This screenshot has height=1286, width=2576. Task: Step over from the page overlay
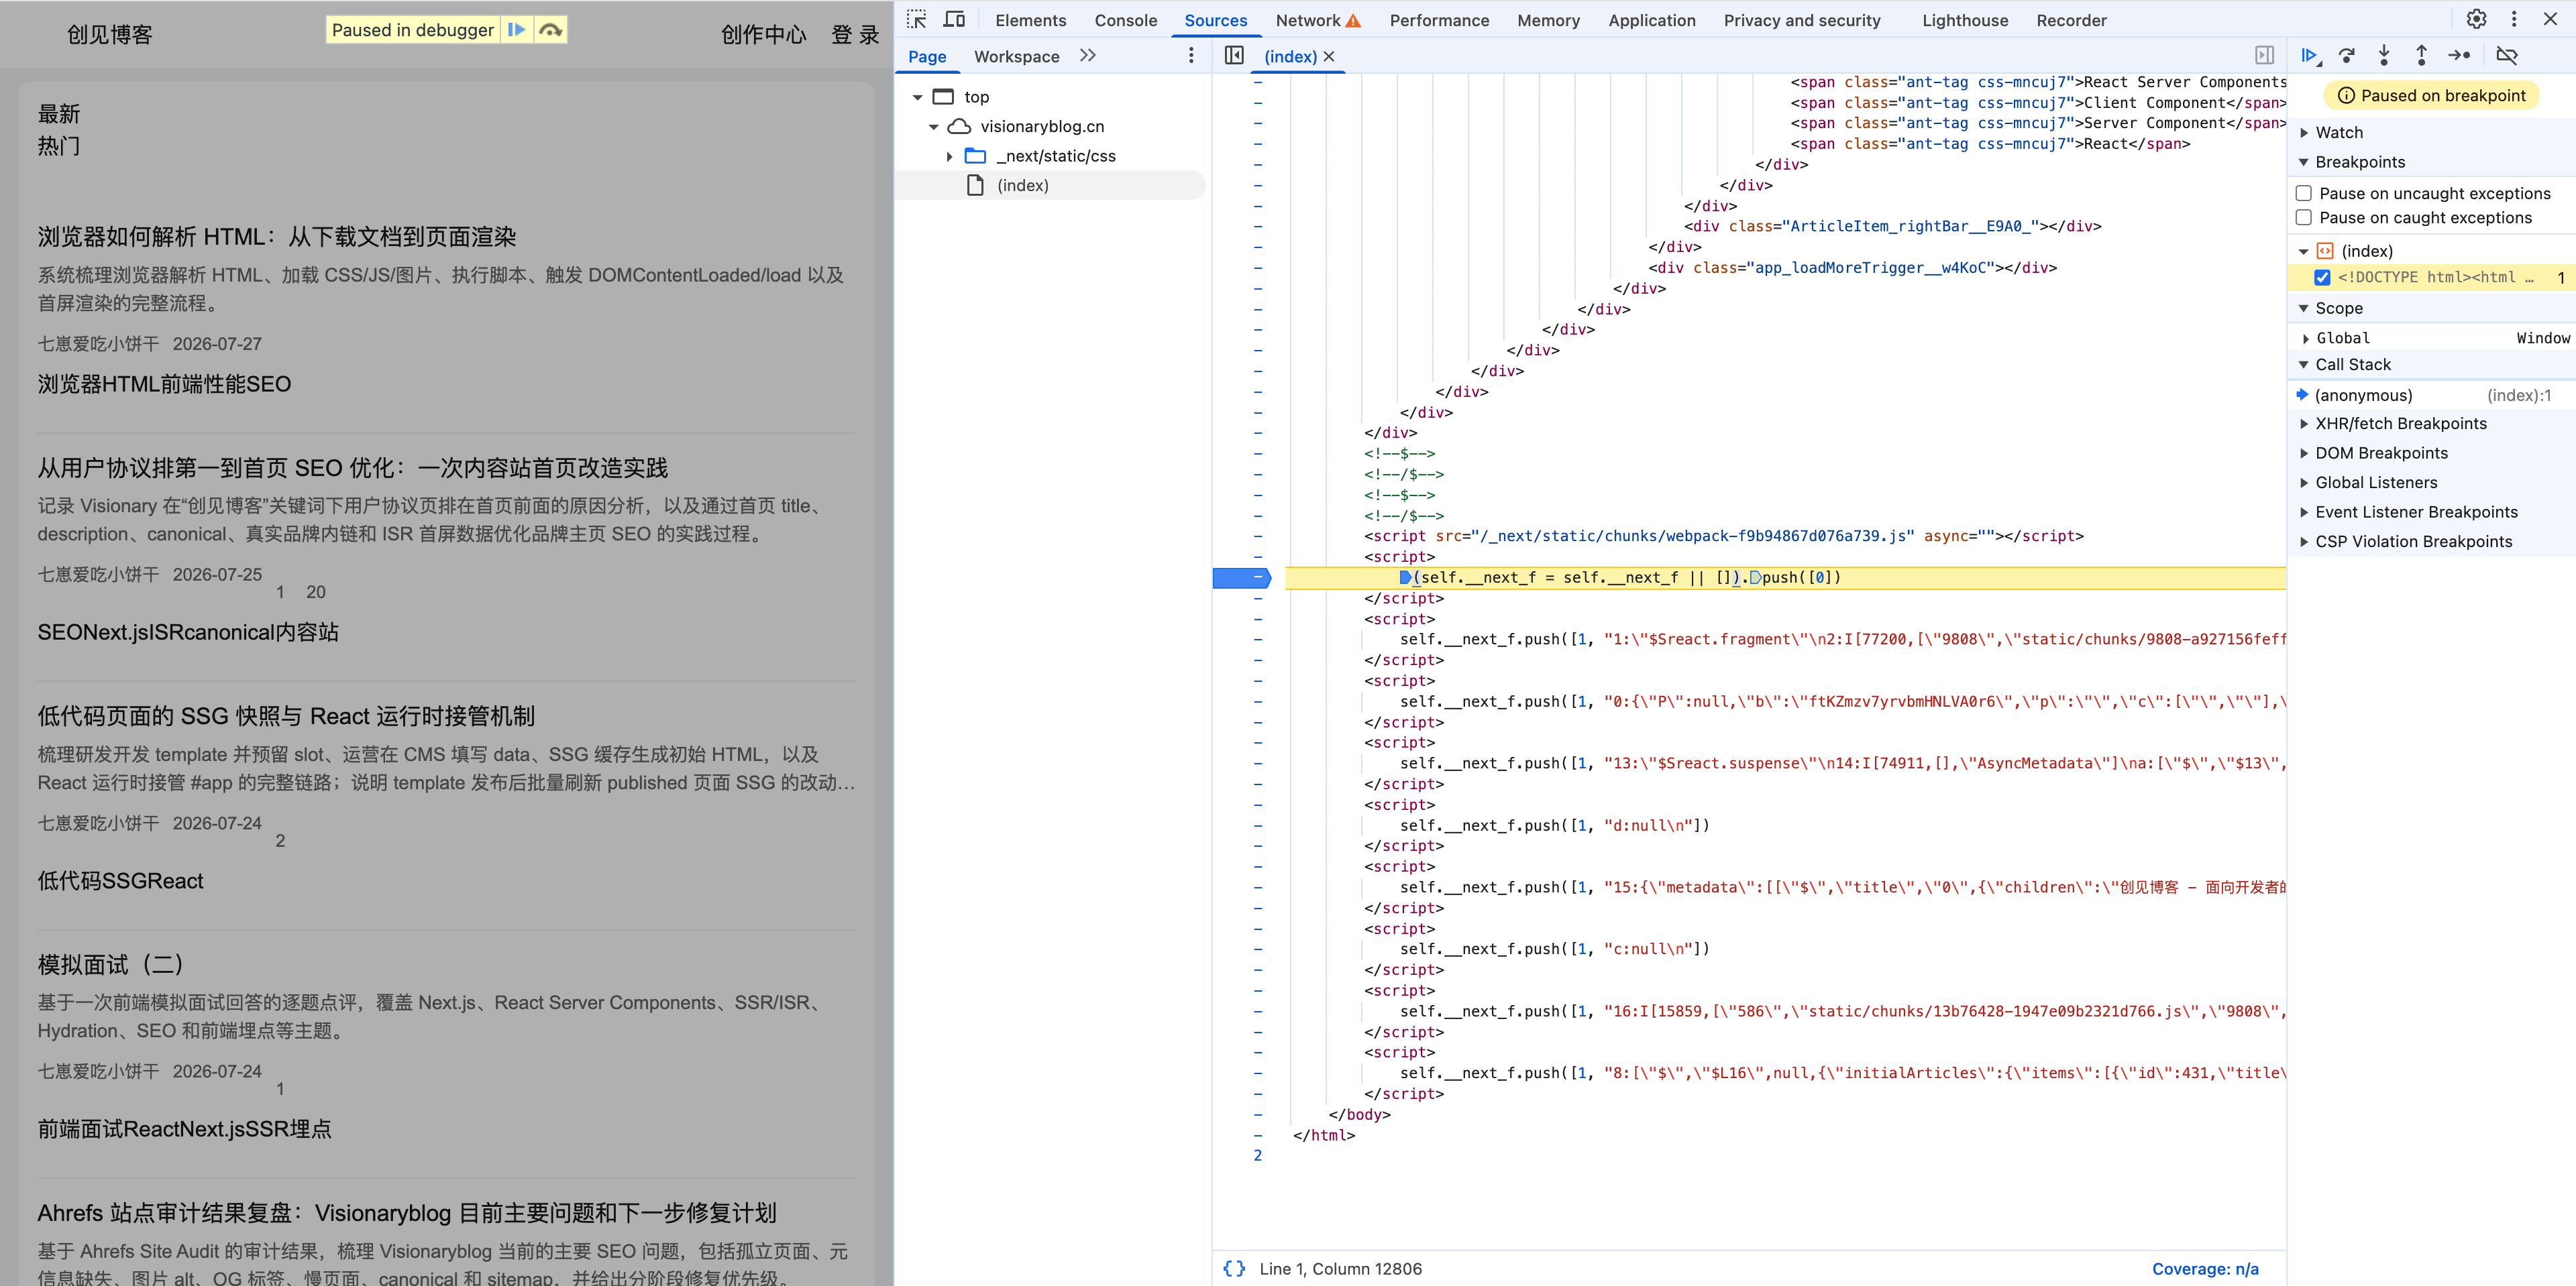pos(550,30)
